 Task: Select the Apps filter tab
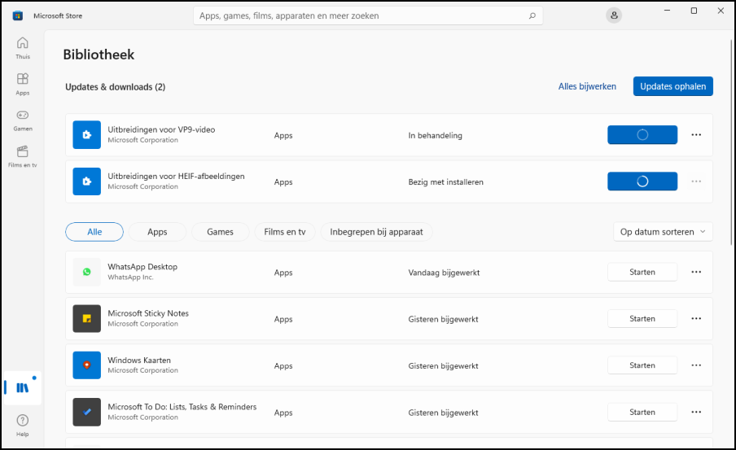coord(157,232)
